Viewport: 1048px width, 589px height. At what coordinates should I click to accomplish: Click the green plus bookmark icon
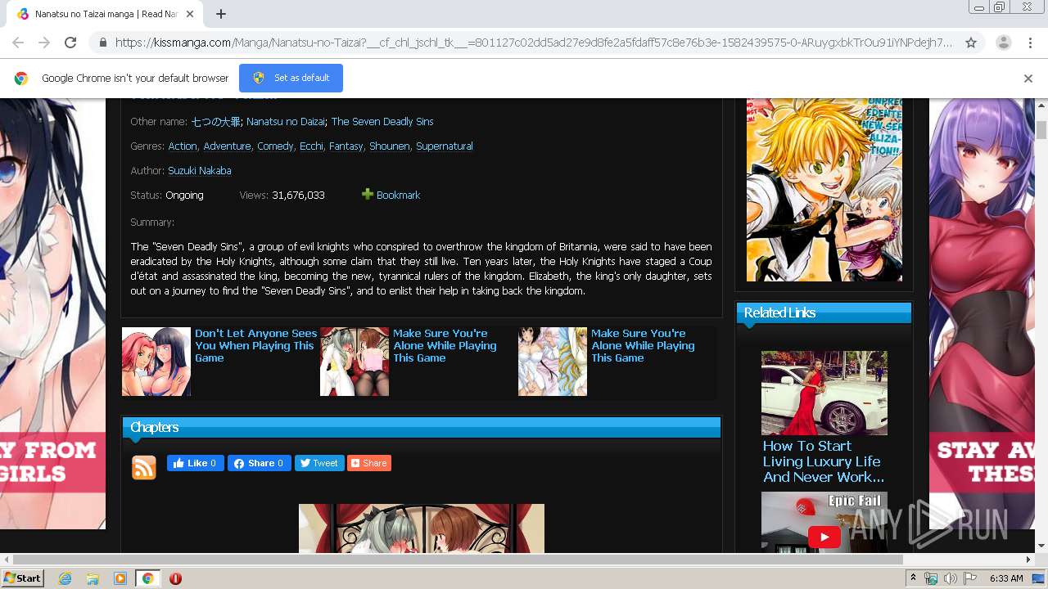pyautogui.click(x=368, y=194)
